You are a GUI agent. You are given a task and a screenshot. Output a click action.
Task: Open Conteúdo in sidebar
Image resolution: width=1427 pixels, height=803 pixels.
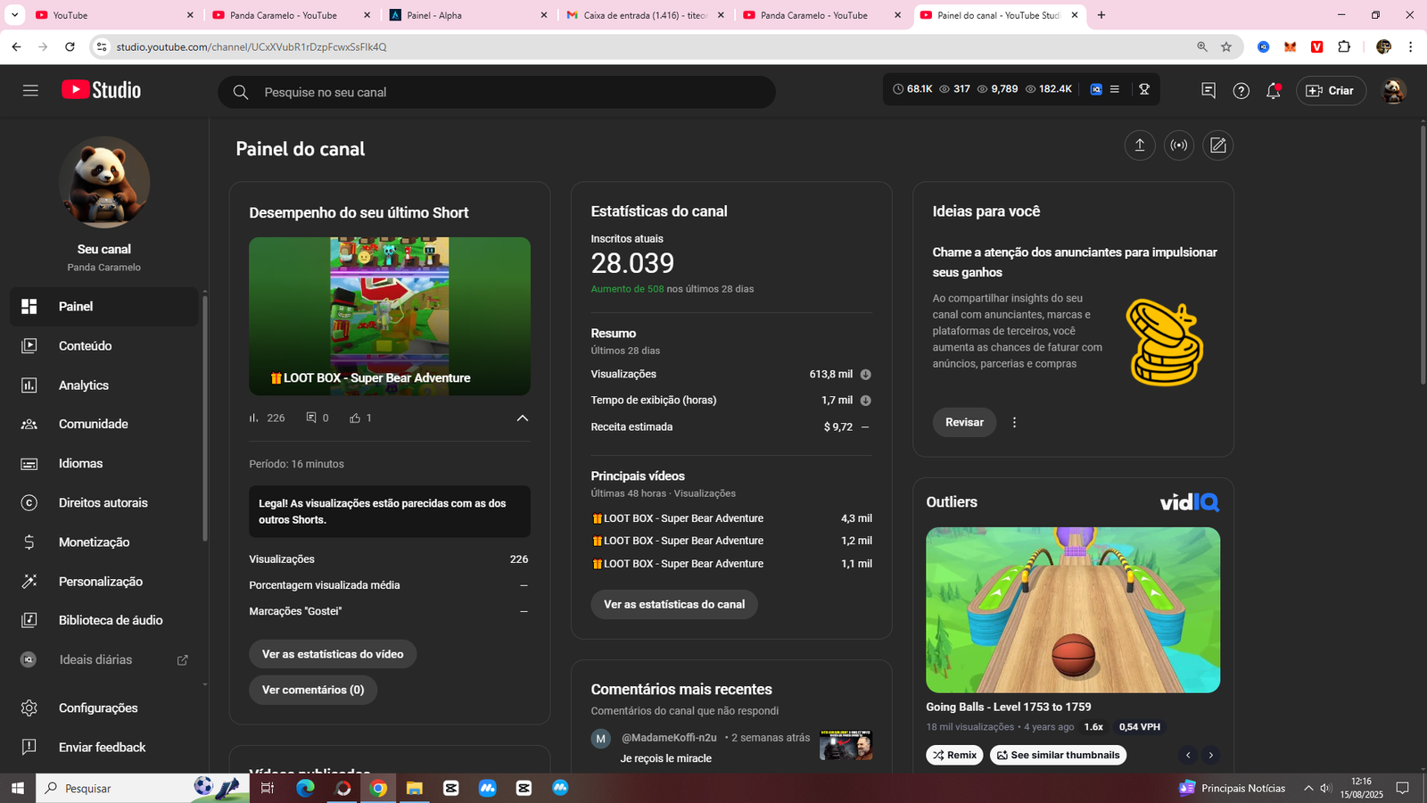click(x=104, y=345)
